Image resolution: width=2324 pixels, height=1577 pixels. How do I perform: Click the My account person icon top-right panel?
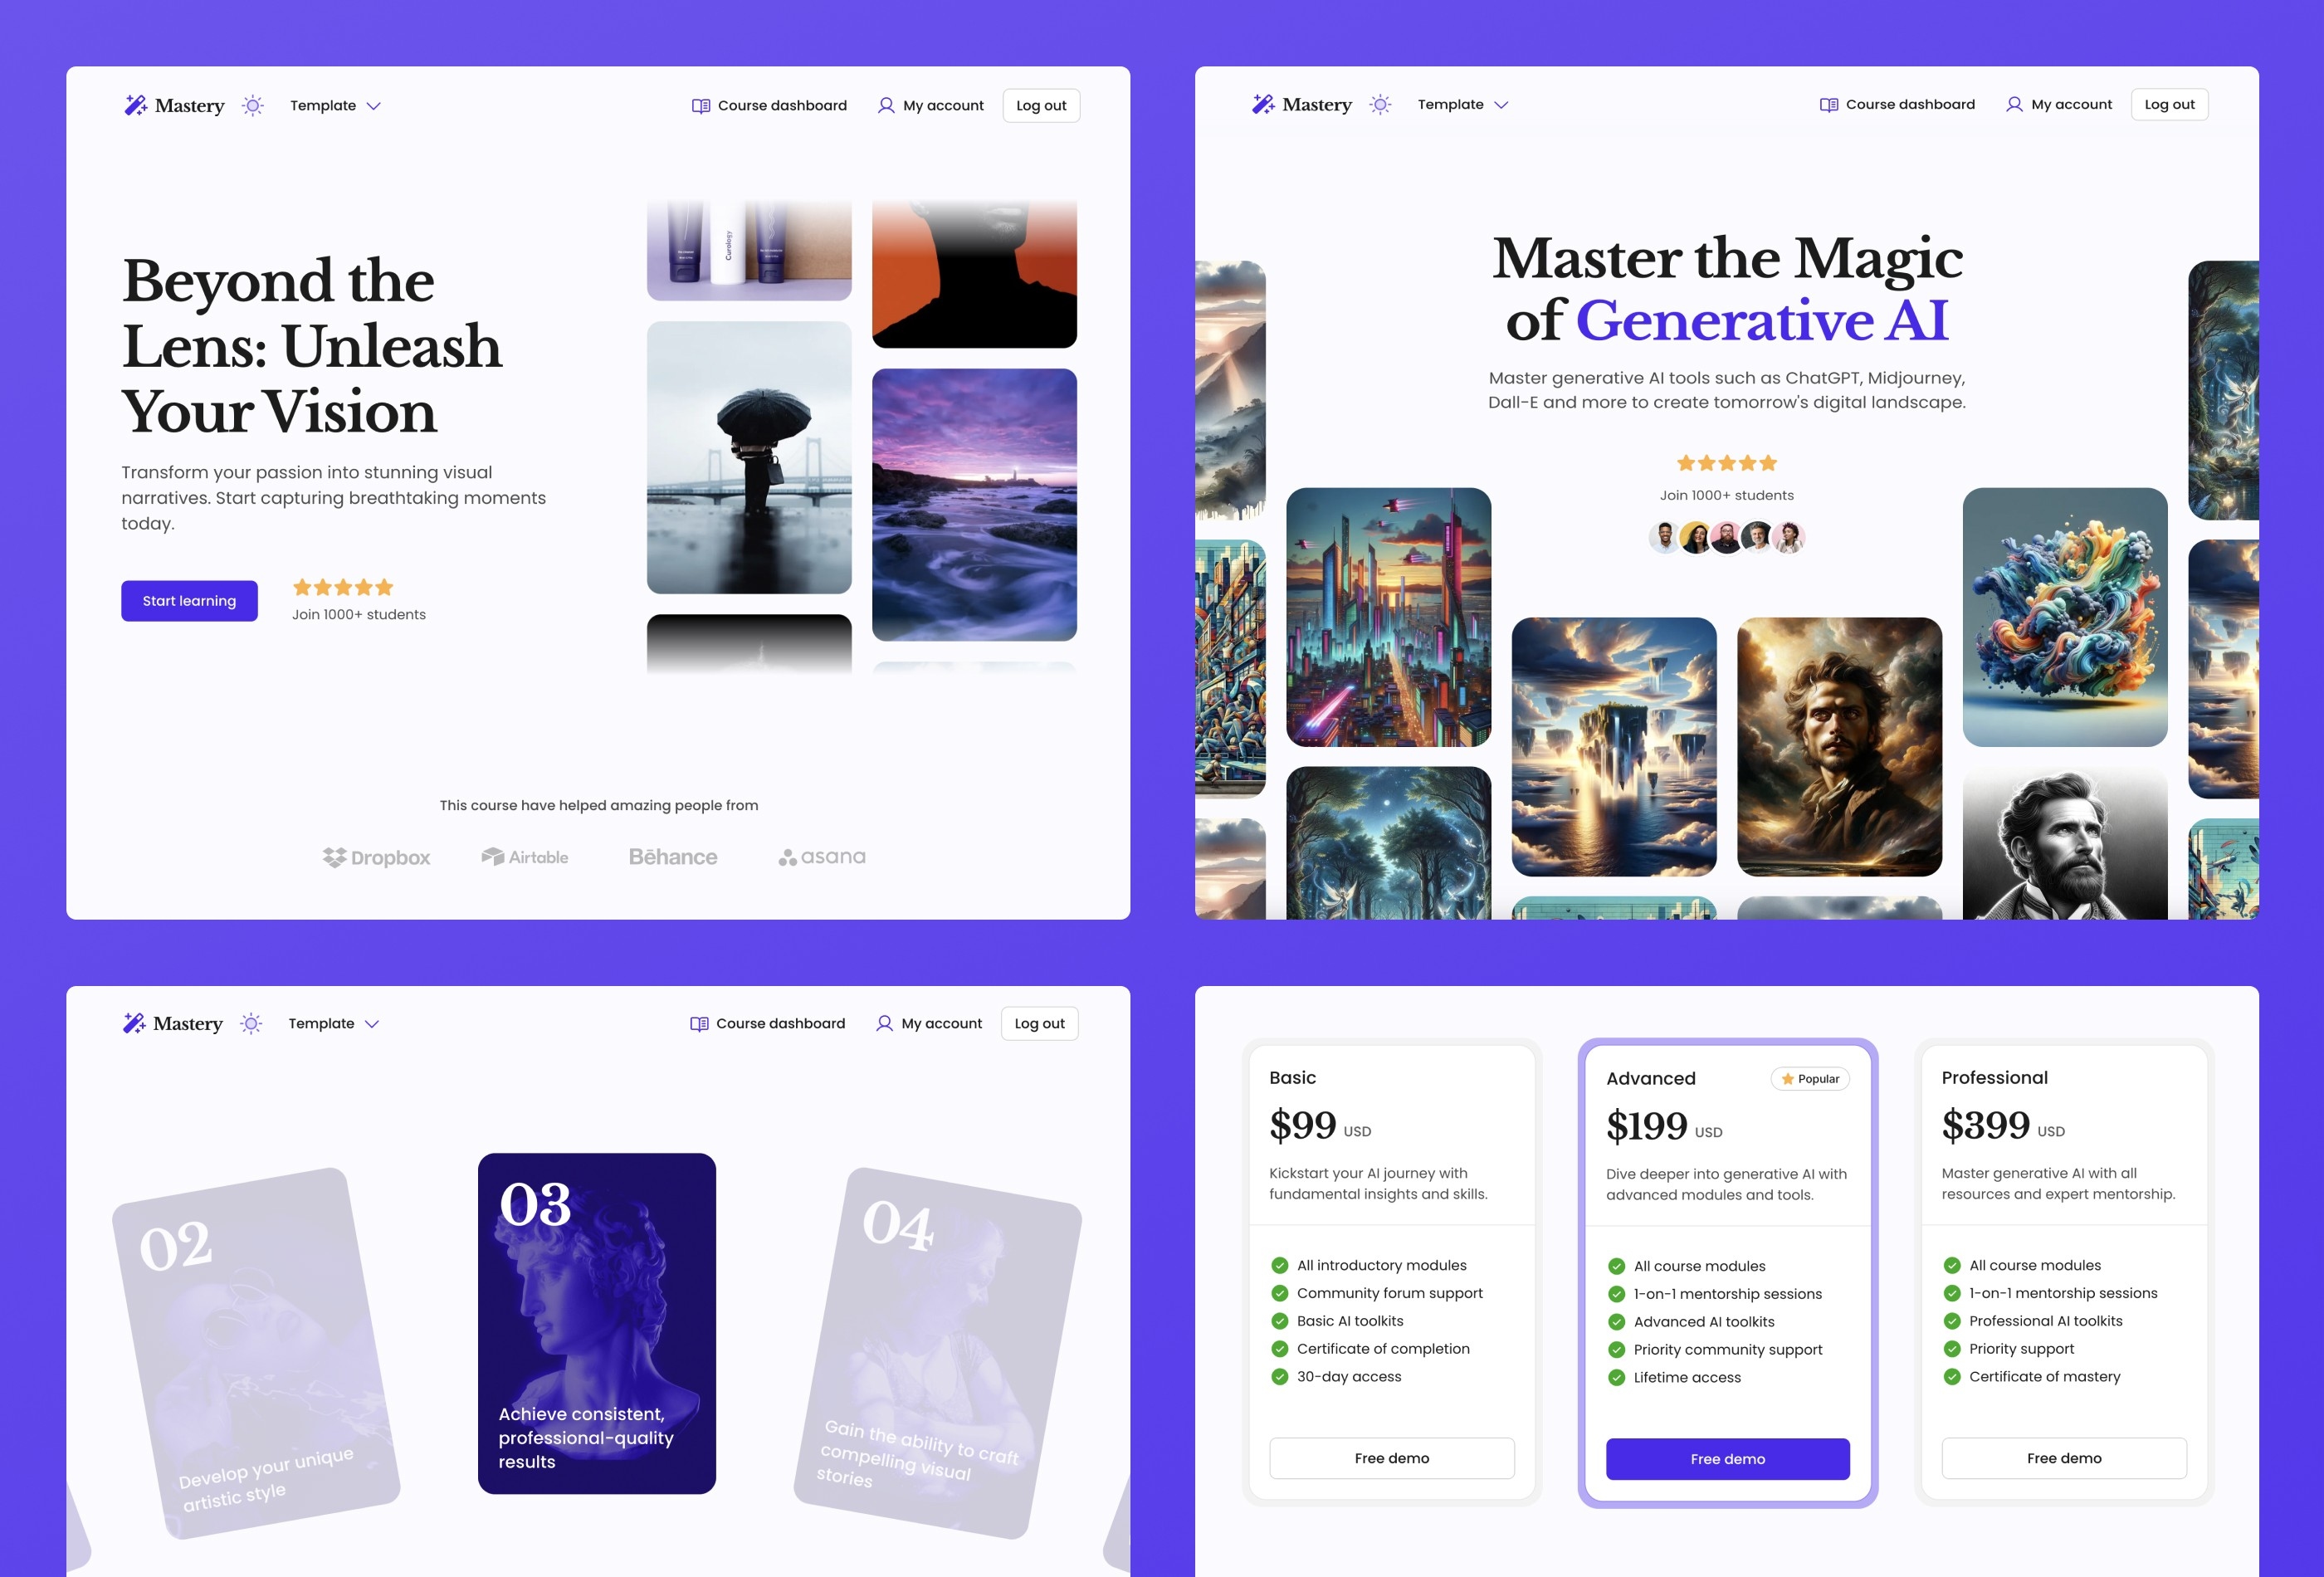point(2014,104)
